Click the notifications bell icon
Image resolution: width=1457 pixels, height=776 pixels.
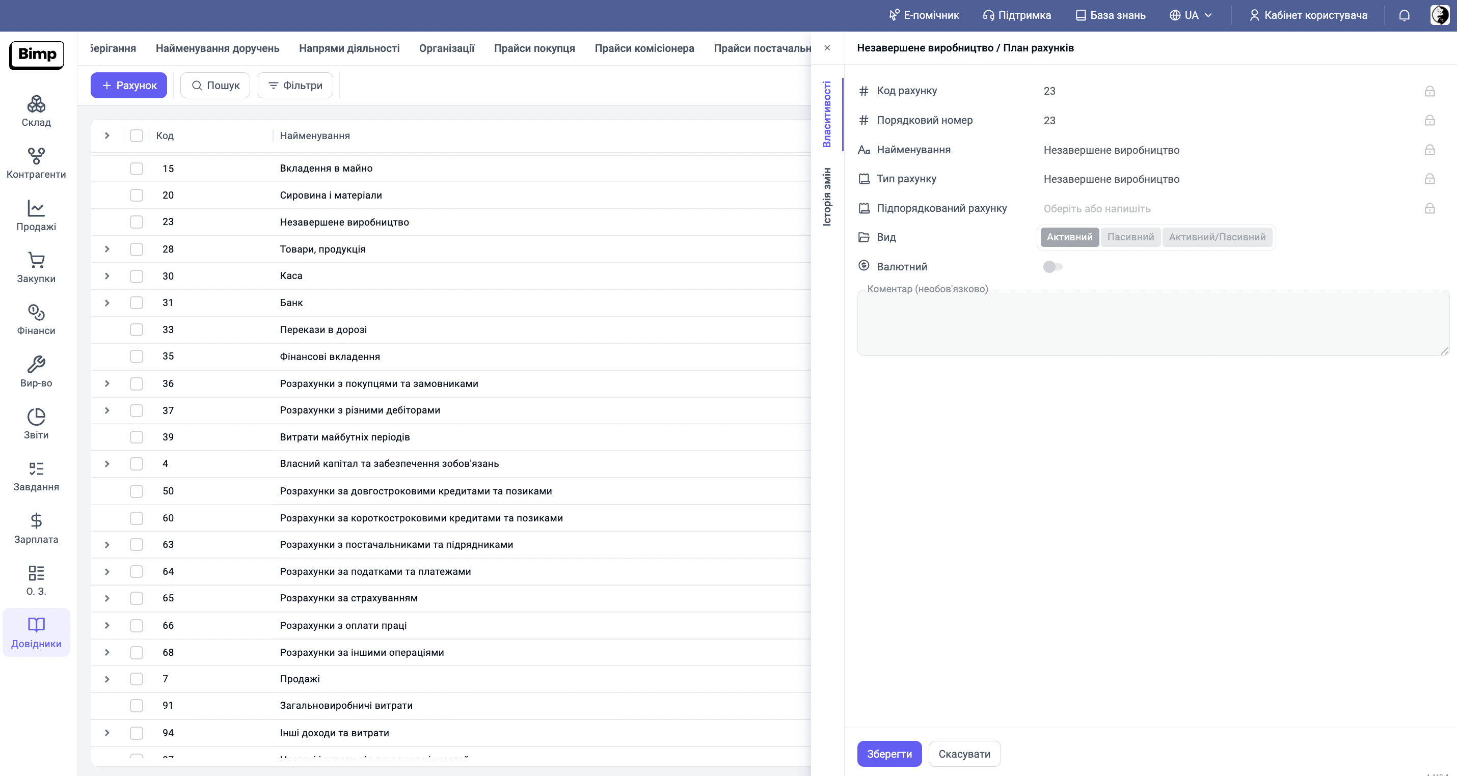click(1405, 15)
